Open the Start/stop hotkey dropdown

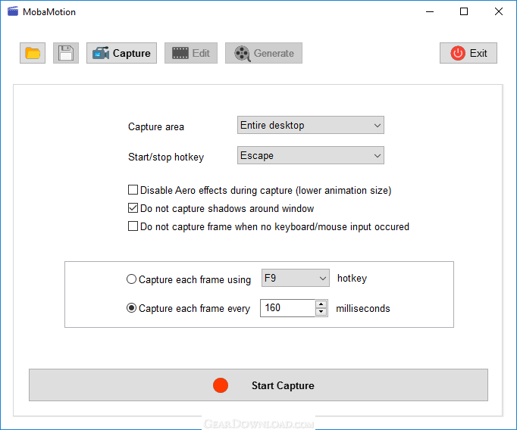pos(311,155)
